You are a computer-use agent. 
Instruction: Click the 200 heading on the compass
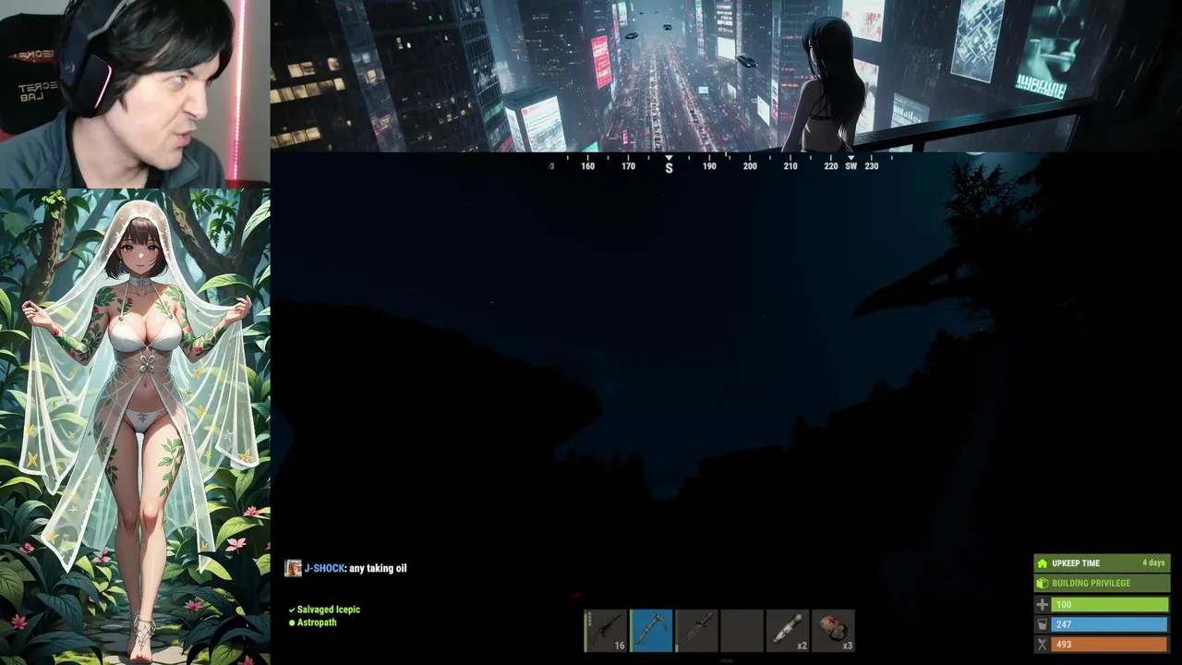(x=750, y=166)
